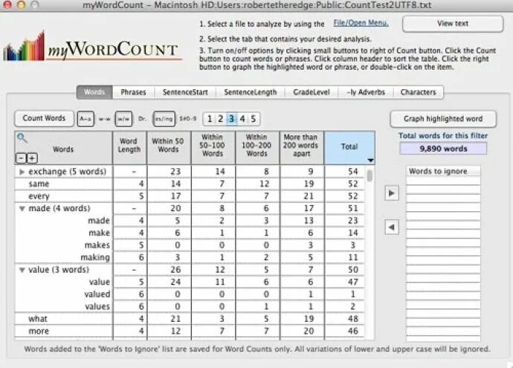Toggle the $#0-9 numbers option
513x368 pixels.
[188, 119]
